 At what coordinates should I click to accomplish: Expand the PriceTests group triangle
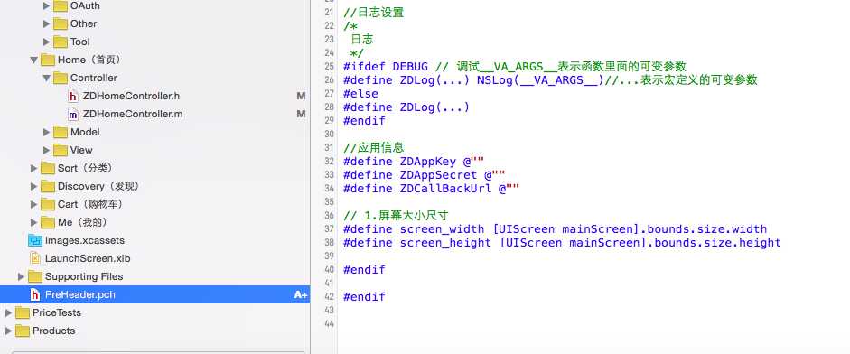[x=9, y=312]
